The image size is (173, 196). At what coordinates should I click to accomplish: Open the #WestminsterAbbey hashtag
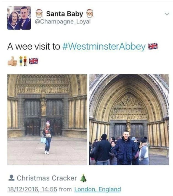(x=104, y=47)
